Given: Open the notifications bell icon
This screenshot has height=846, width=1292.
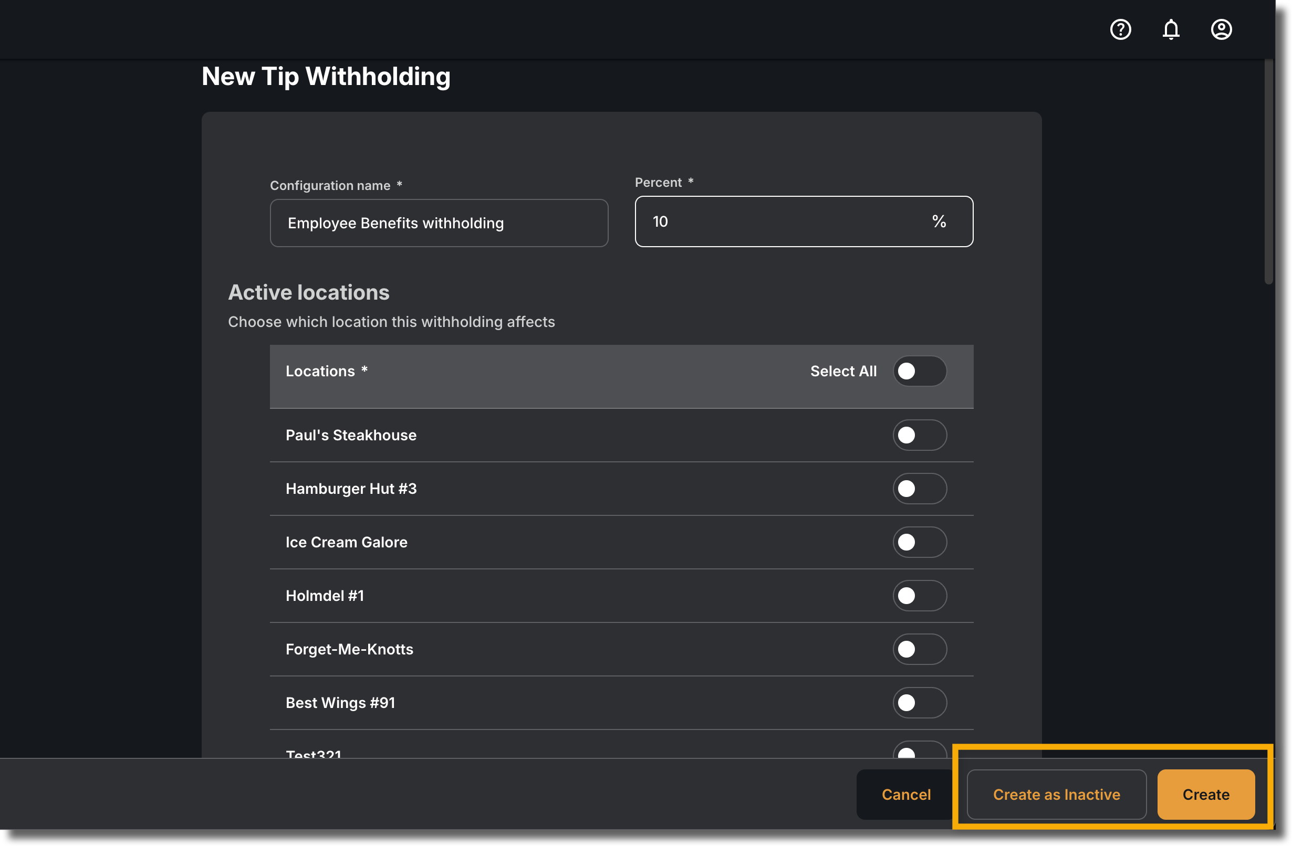Looking at the screenshot, I should [1171, 29].
